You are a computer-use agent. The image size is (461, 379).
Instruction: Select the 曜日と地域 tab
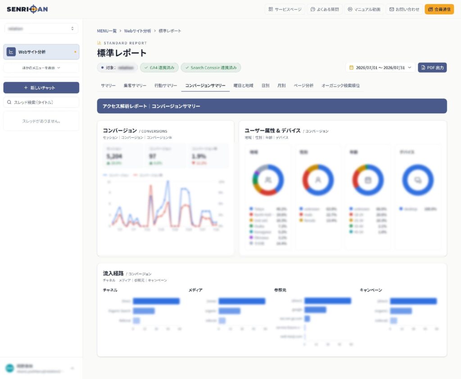pyautogui.click(x=244, y=86)
